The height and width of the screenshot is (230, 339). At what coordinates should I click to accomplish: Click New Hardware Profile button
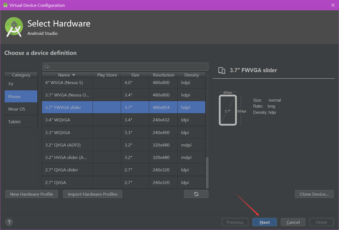(x=31, y=194)
